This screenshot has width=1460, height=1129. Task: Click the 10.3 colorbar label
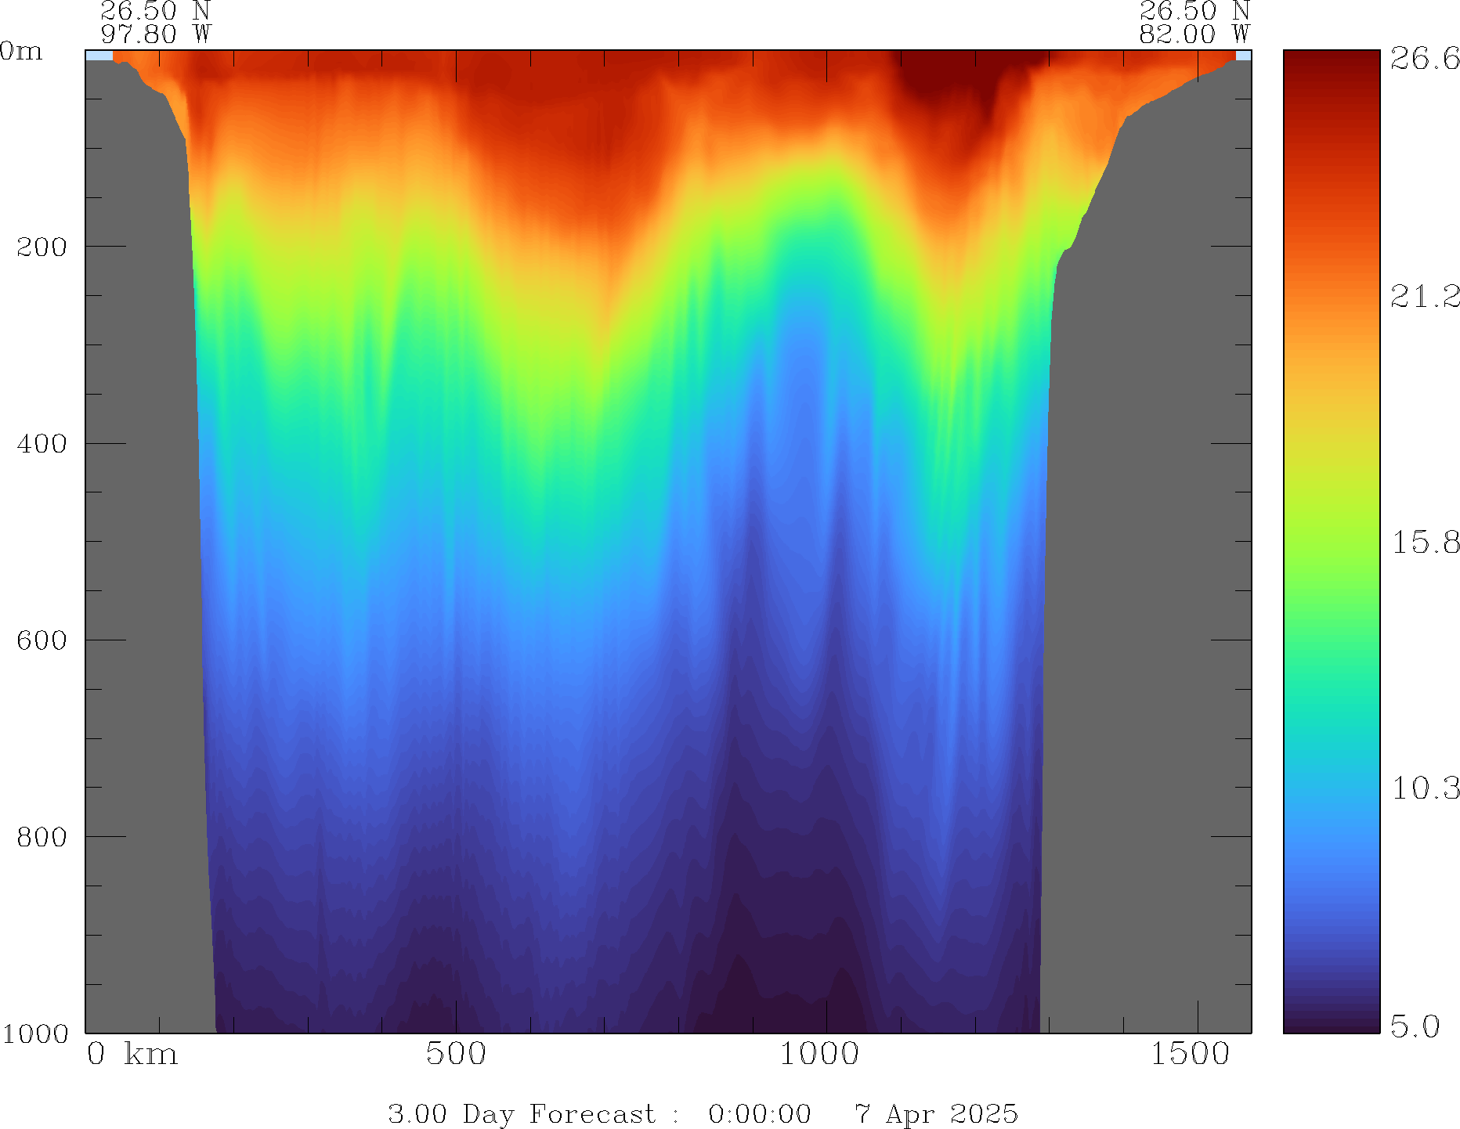tap(1424, 788)
